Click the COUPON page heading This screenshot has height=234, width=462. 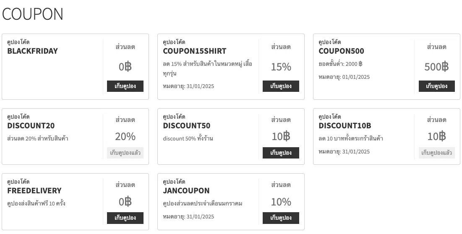click(x=33, y=14)
